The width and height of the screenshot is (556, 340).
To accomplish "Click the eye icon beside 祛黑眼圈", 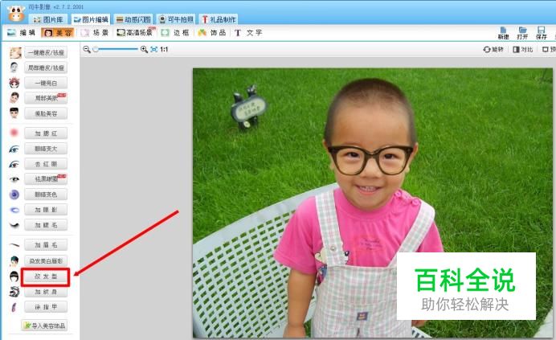I will pyautogui.click(x=14, y=179).
